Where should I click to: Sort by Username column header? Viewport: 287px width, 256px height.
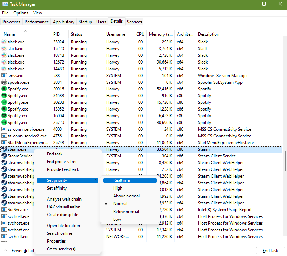point(118,34)
